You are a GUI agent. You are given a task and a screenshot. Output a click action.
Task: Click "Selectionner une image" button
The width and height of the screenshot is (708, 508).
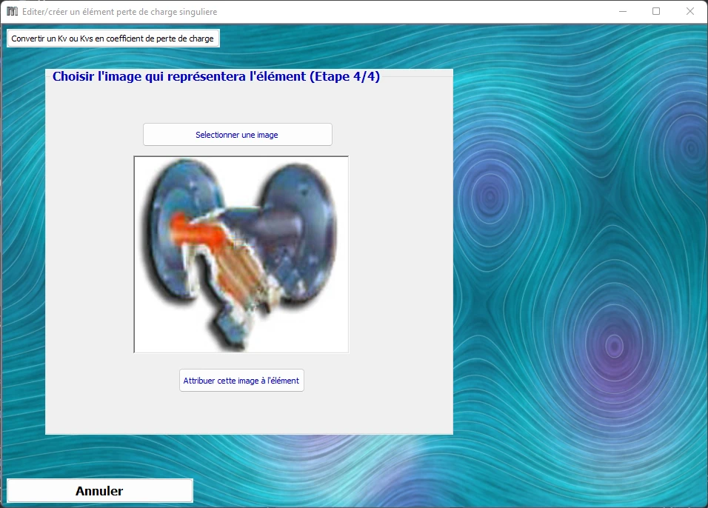coord(238,135)
